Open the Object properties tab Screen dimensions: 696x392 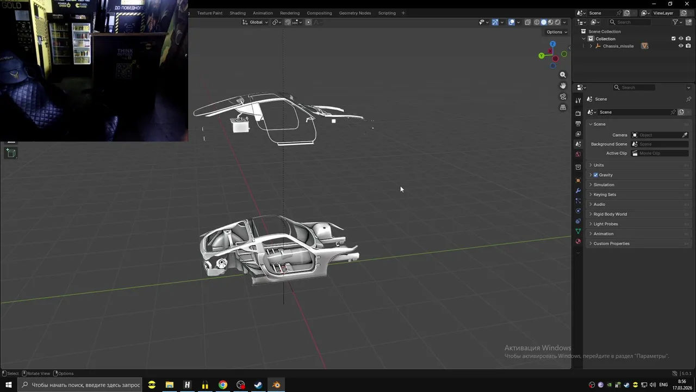[x=578, y=180]
